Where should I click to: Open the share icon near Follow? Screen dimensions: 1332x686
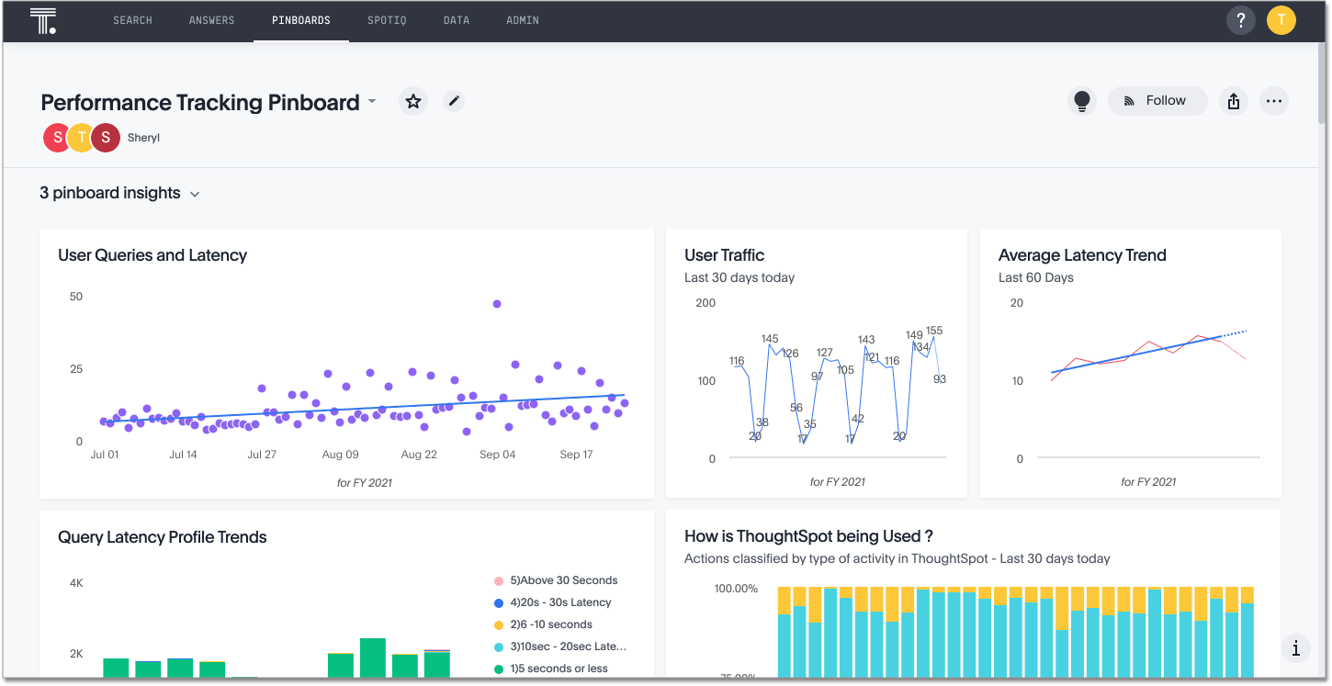[1233, 101]
